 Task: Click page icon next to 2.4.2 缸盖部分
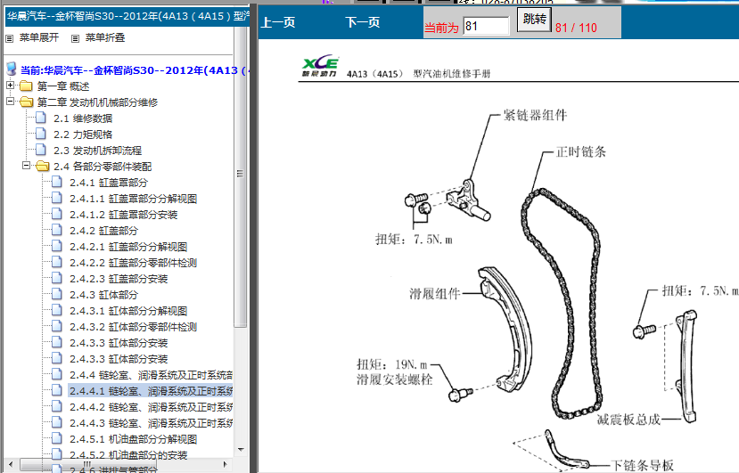[57, 230]
